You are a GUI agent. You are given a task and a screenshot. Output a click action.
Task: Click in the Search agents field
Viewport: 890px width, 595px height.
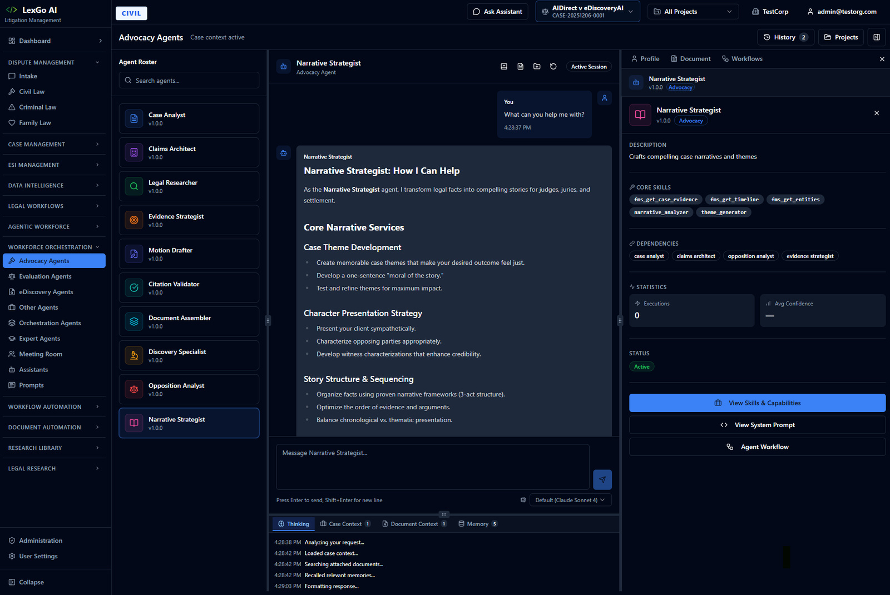189,81
